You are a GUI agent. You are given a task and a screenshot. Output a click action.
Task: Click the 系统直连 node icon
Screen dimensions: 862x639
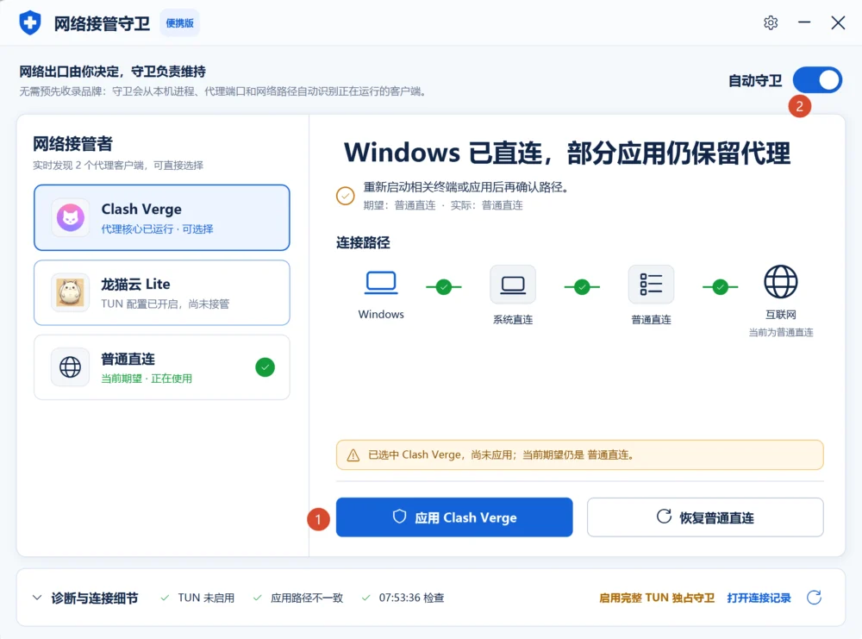(513, 285)
